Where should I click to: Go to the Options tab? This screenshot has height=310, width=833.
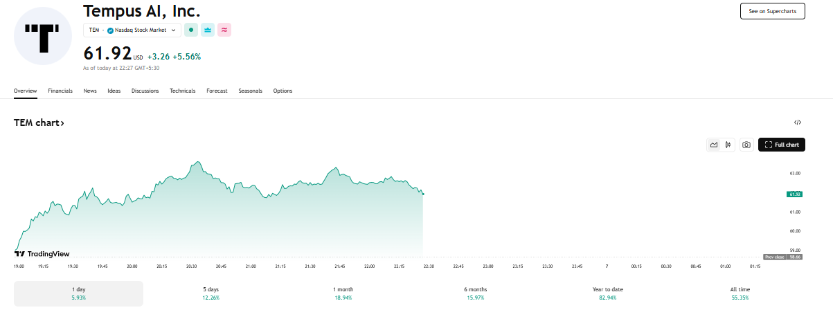pyautogui.click(x=283, y=91)
